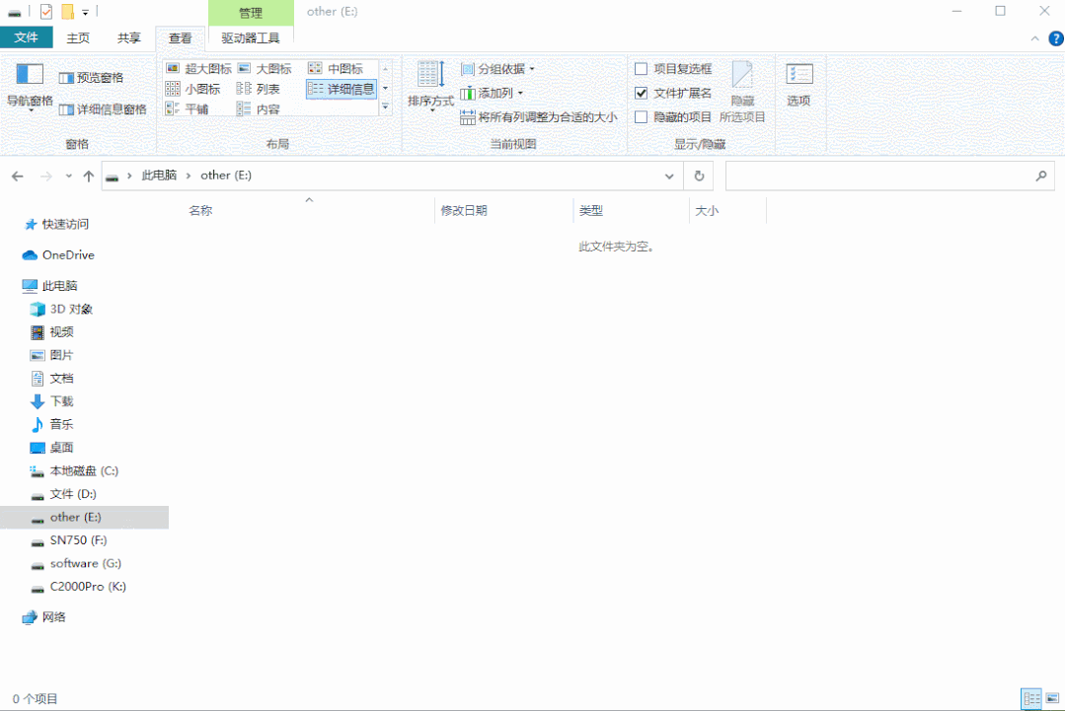
Task: Open the 排序方式 dropdown
Action: click(x=428, y=87)
